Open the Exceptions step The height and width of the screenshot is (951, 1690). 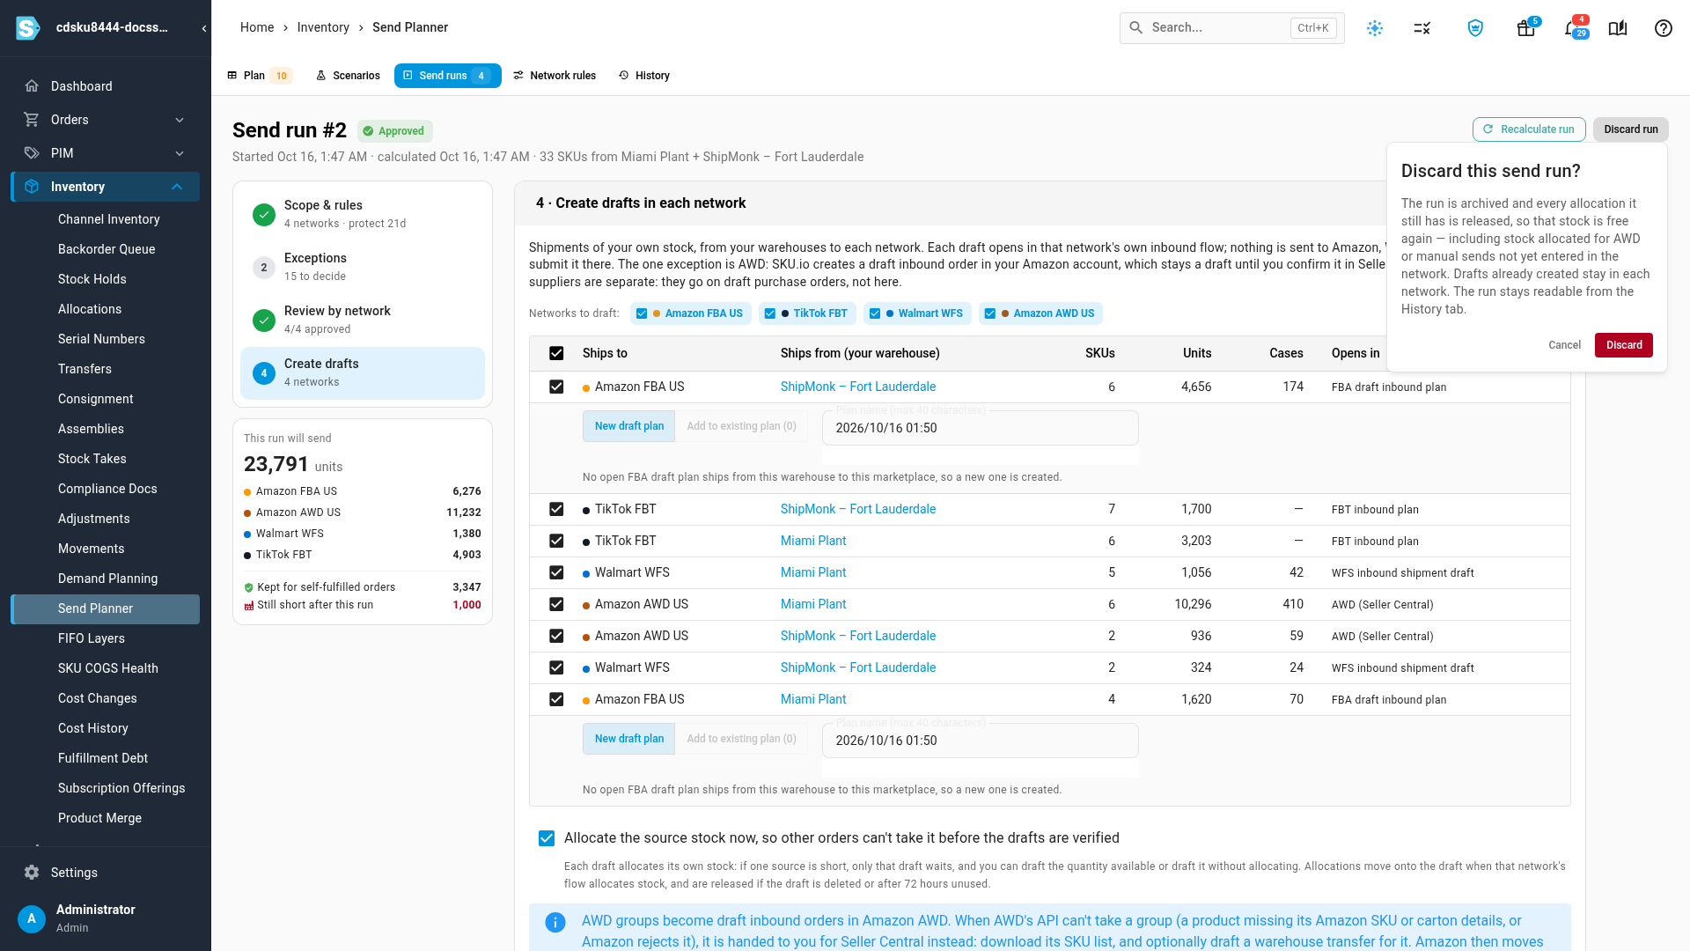(363, 267)
